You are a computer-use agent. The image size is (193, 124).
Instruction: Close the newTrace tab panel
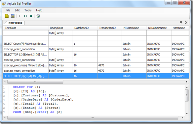coord(186,23)
